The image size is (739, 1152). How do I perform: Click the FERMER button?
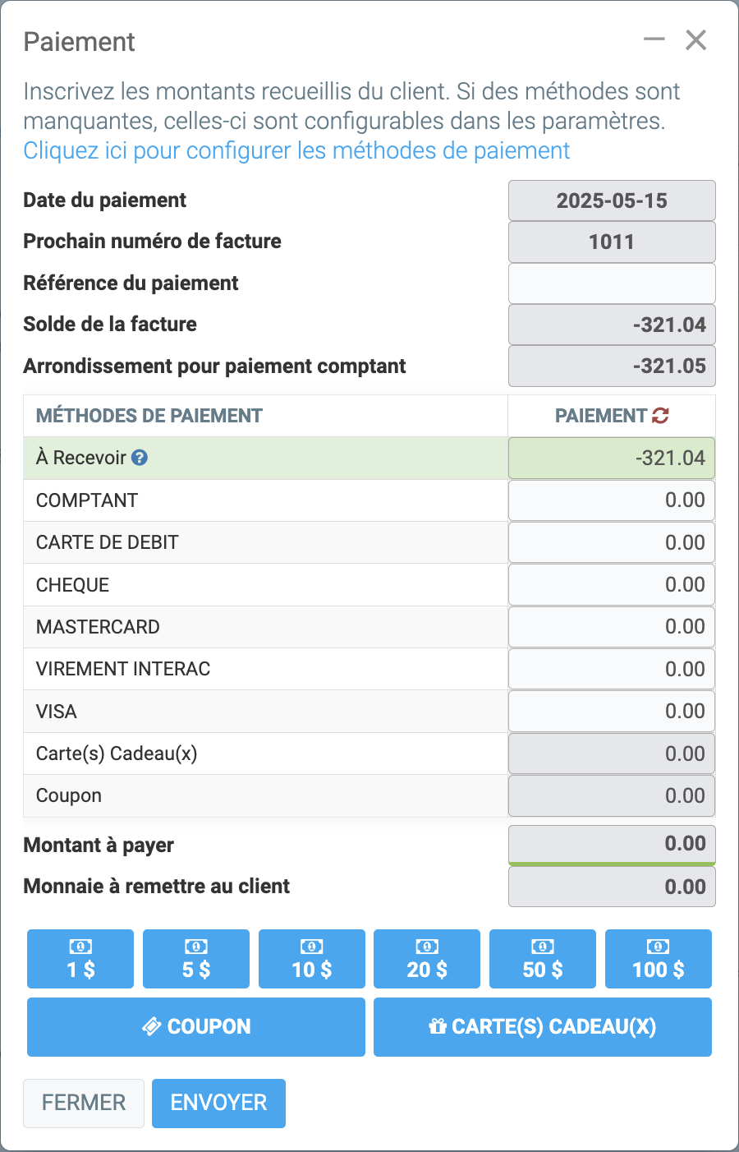click(x=84, y=1103)
